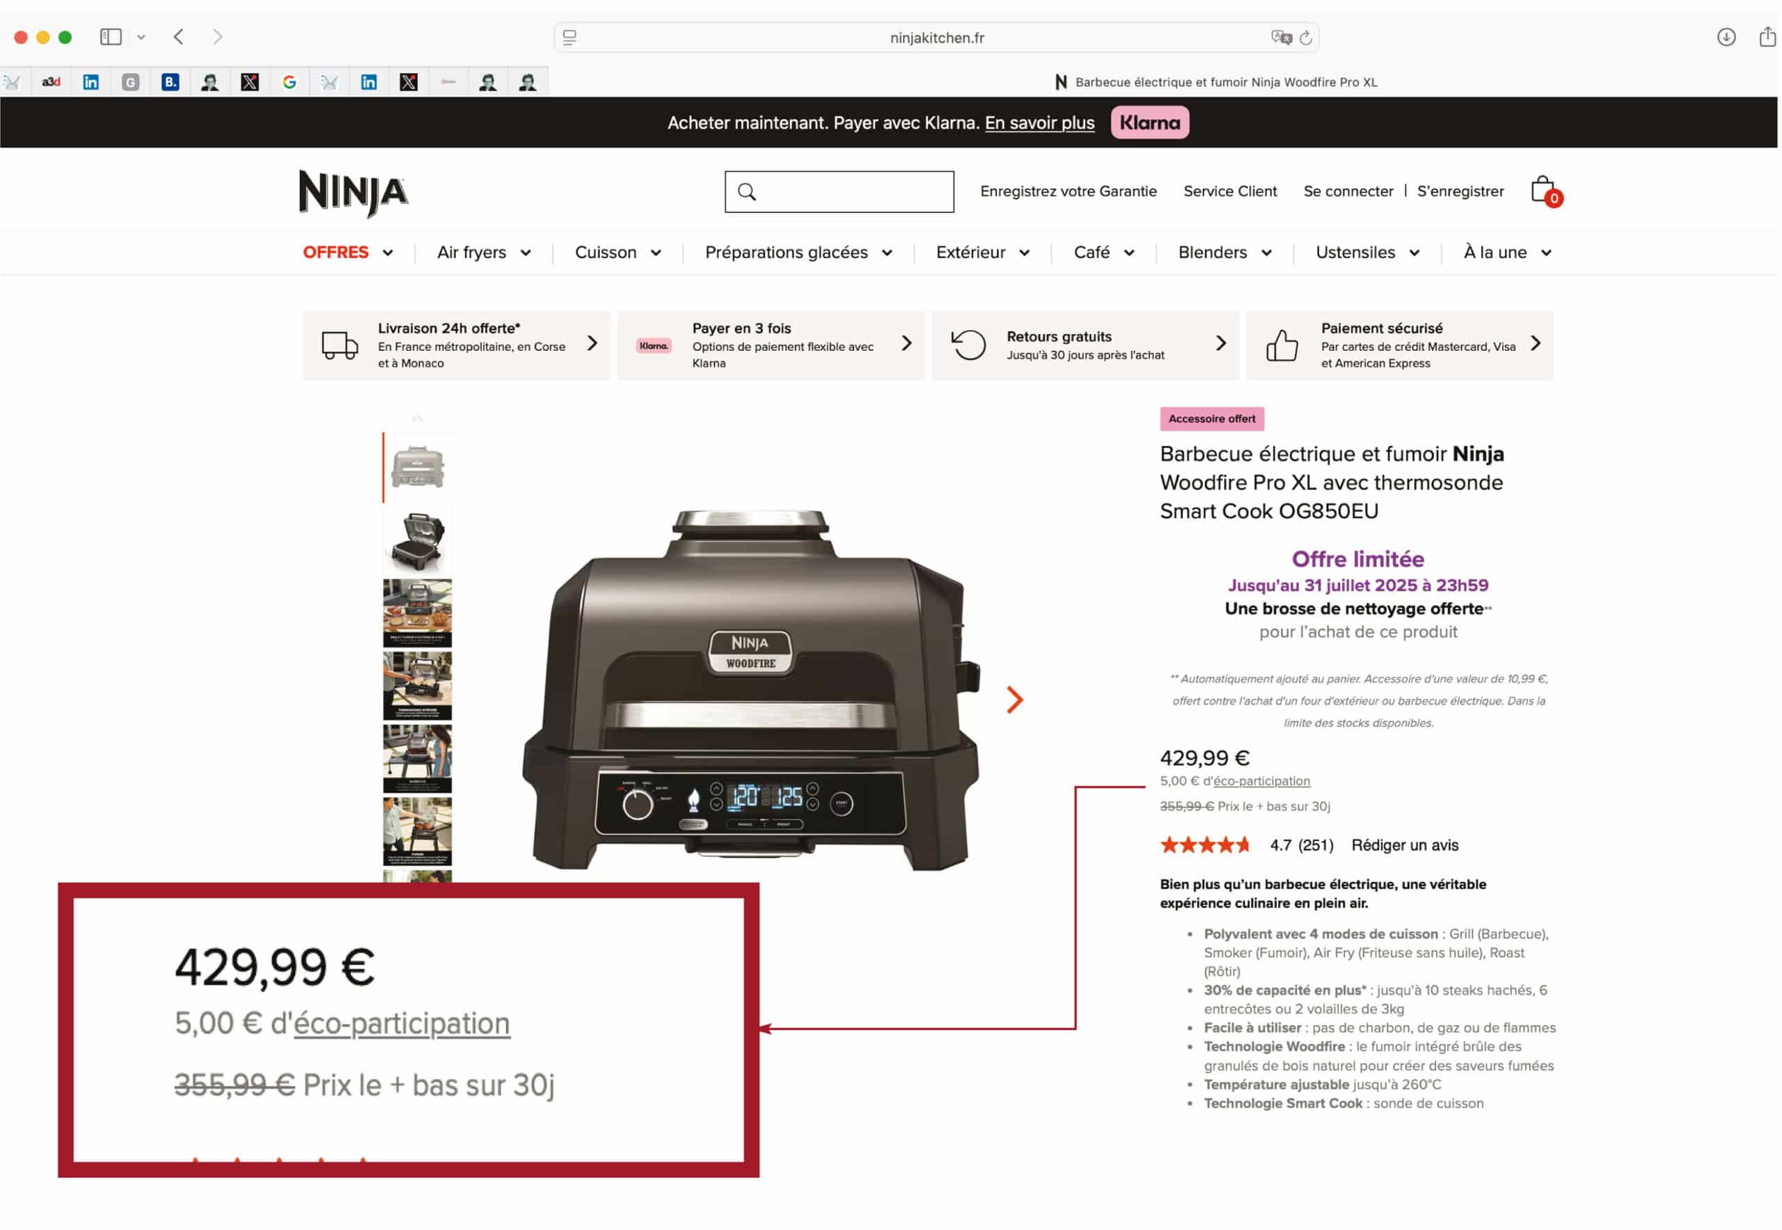Show next product image with red arrow
1782x1230 pixels.
tap(1015, 700)
